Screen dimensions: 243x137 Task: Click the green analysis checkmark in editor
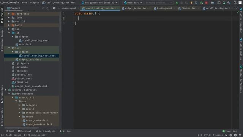click(237, 12)
